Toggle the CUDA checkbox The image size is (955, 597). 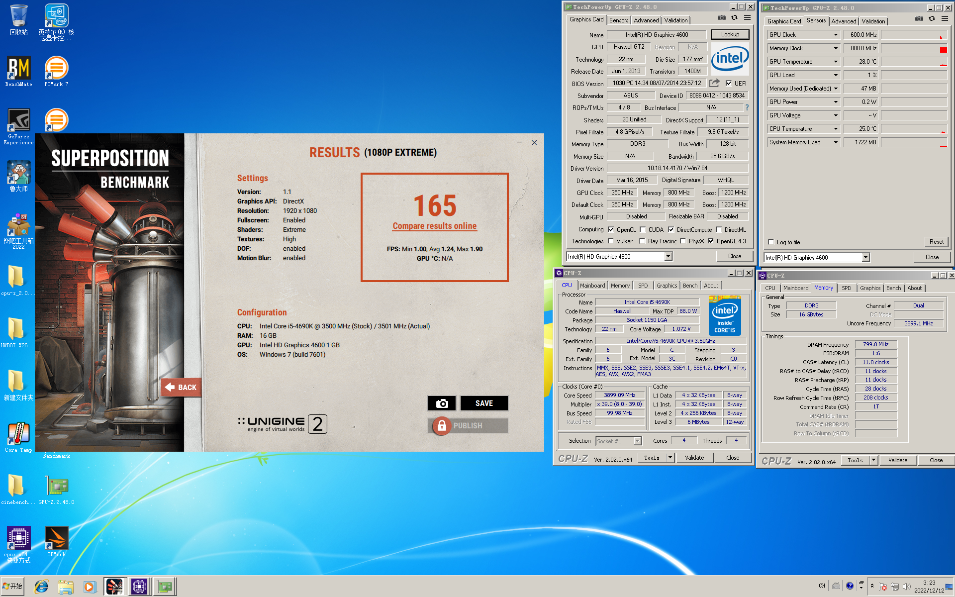click(x=643, y=230)
